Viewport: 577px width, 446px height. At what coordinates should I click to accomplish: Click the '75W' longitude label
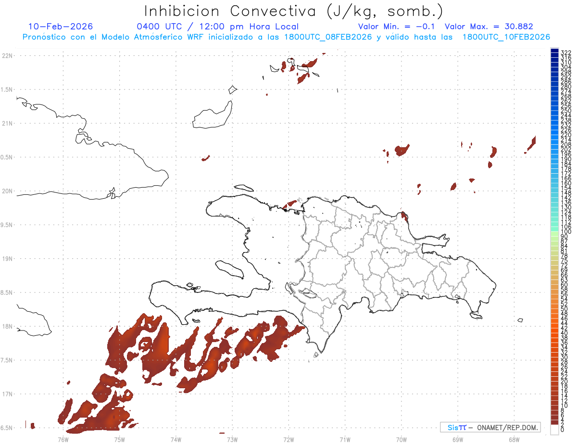coord(119,439)
